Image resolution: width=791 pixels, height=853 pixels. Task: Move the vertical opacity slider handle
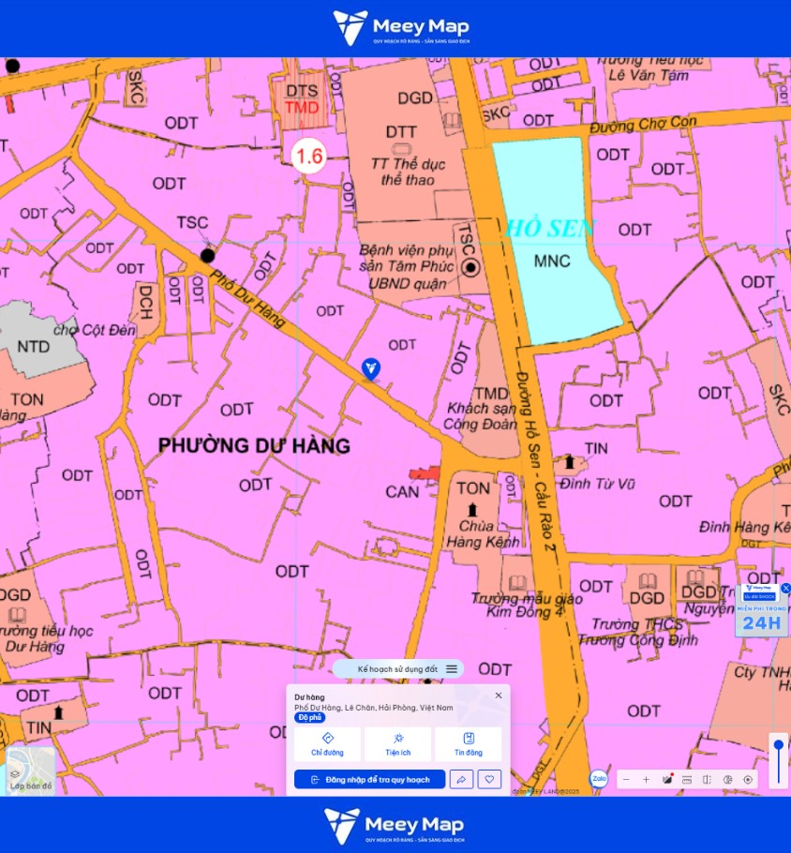click(779, 745)
